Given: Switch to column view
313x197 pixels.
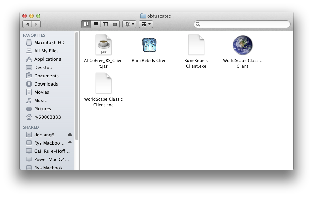Looking at the screenshot, I should pos(105,24).
